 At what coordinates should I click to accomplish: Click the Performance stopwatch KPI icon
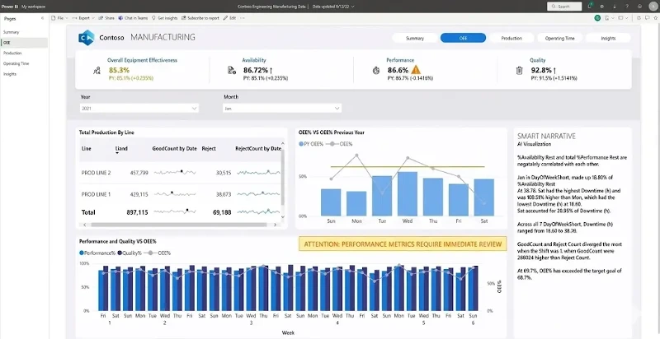(x=376, y=71)
